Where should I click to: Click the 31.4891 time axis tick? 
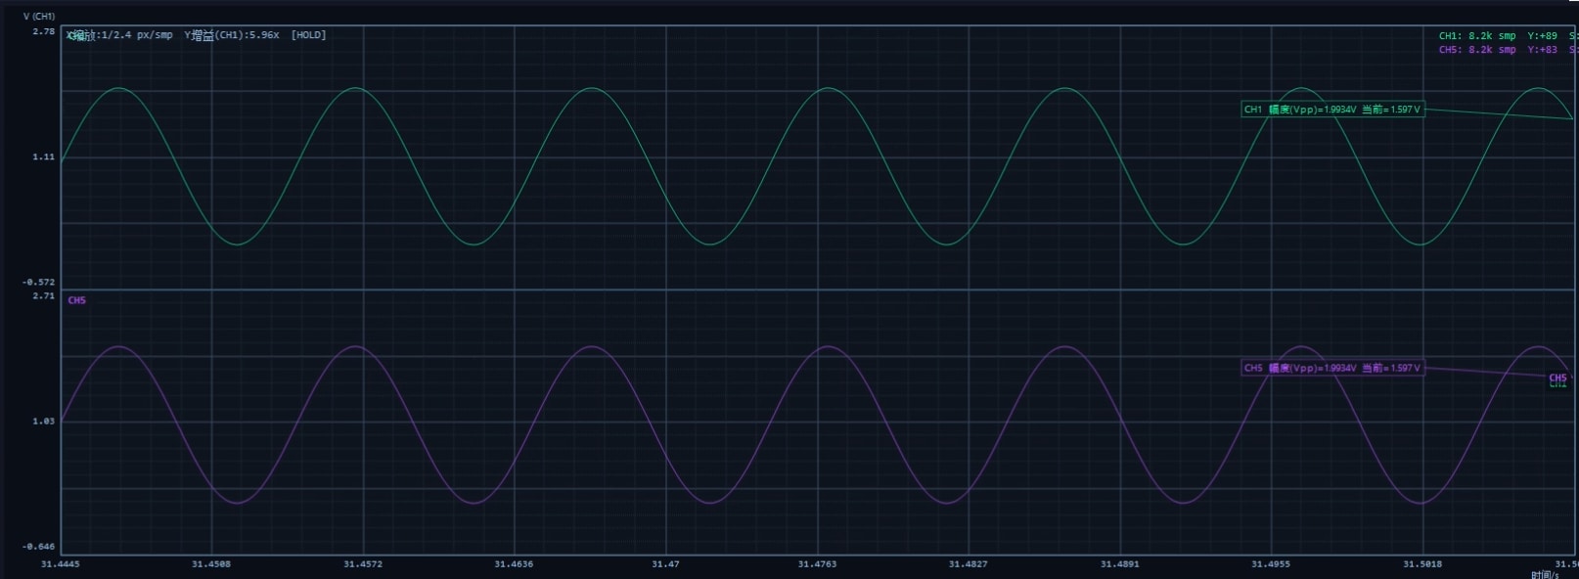[x=1119, y=564]
